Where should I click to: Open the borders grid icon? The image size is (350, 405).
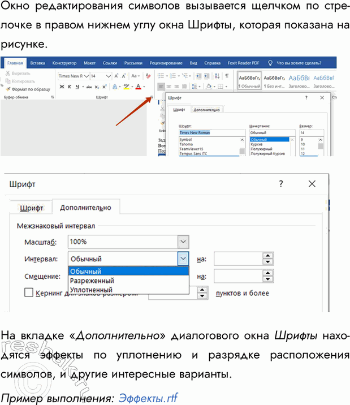(221, 87)
